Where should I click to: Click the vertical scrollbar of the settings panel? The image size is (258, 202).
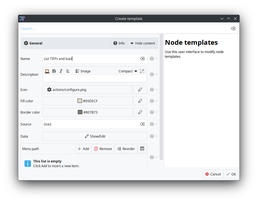[161, 97]
